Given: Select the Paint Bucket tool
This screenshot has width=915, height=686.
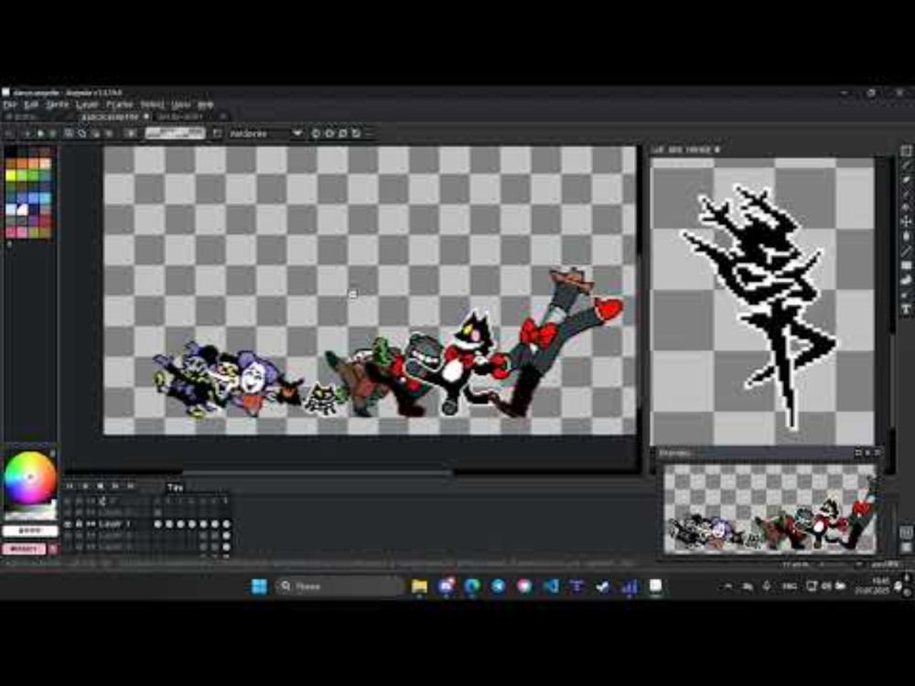Looking at the screenshot, I should [906, 236].
